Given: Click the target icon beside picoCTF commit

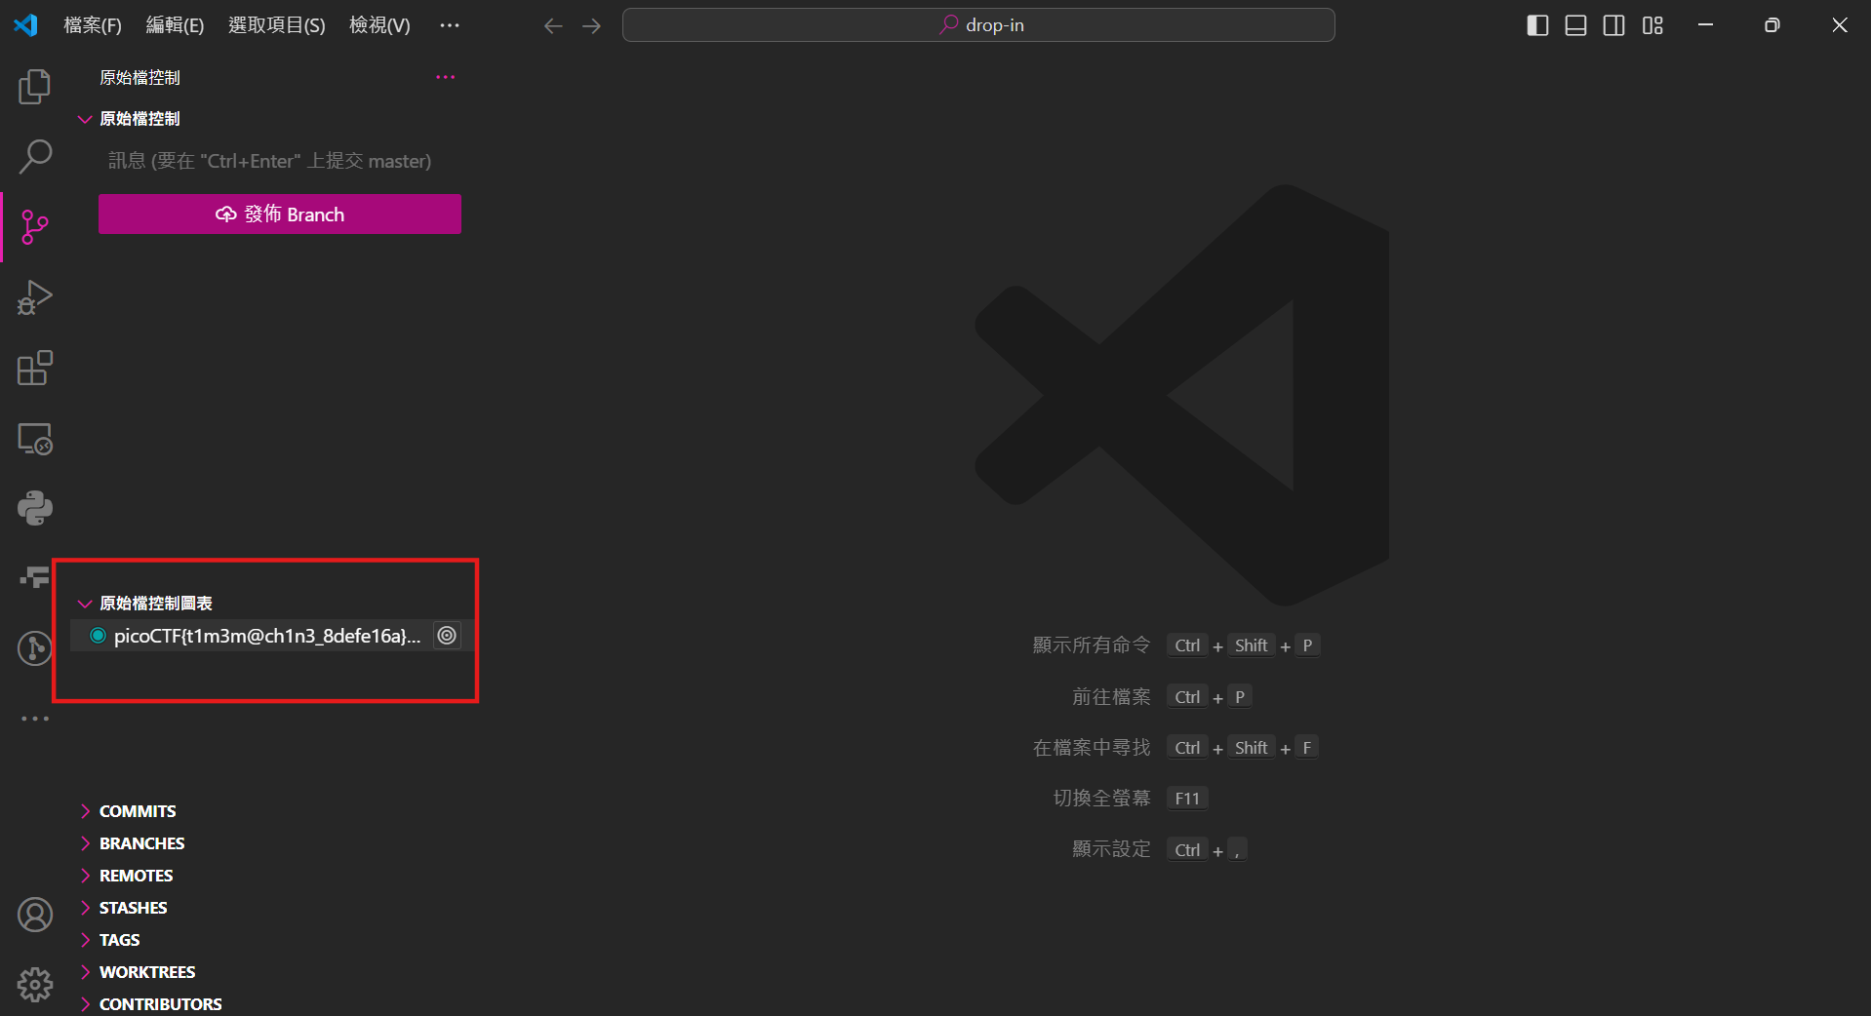Looking at the screenshot, I should click(447, 636).
